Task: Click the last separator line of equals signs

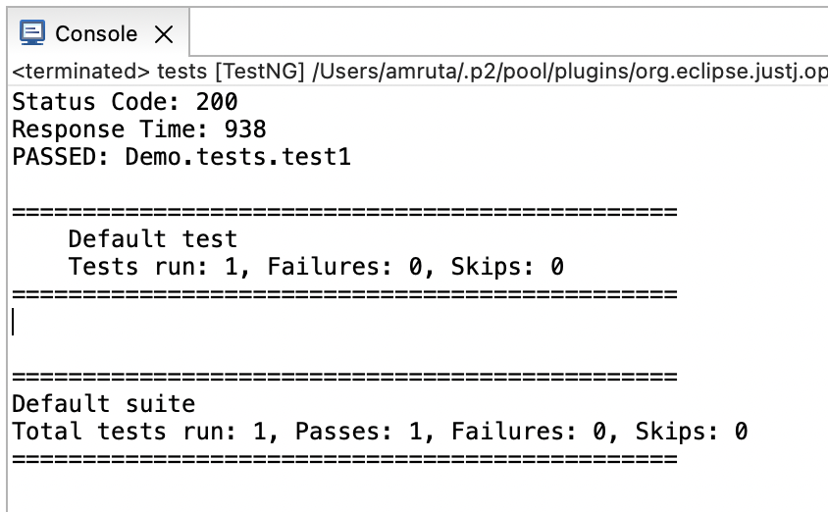Action: coord(343,458)
